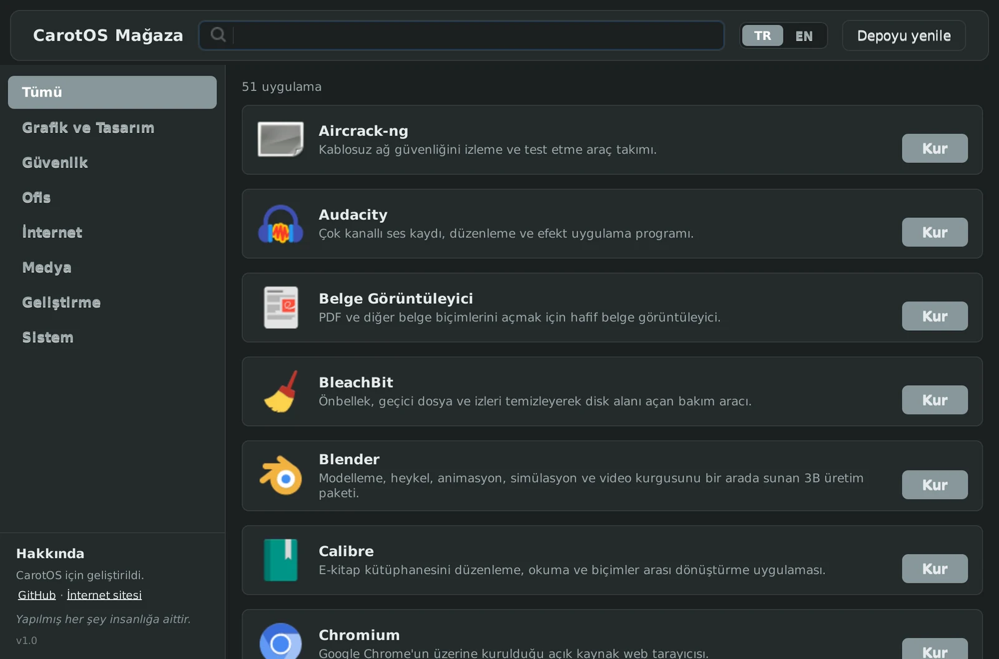The image size is (999, 659).
Task: Open the Güvenlik category
Action: [112, 162]
